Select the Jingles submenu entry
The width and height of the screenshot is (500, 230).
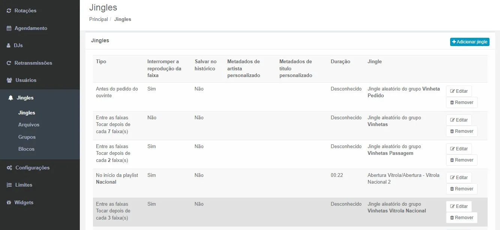pos(27,113)
